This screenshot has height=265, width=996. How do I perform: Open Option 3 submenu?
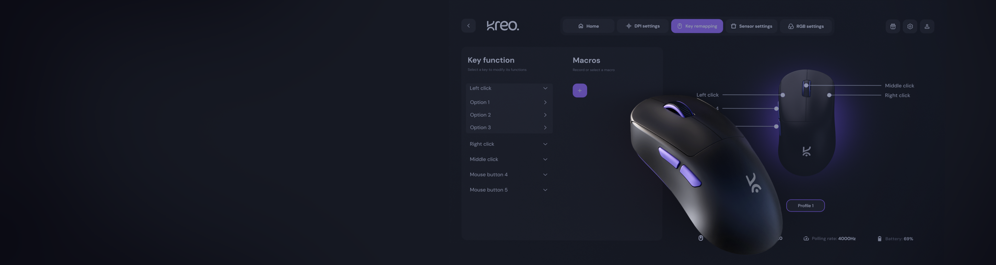(545, 127)
